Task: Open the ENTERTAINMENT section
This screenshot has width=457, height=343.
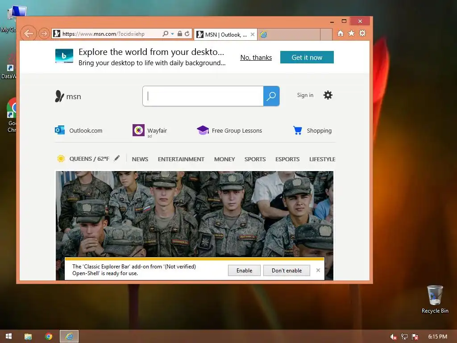Action: coord(181,159)
